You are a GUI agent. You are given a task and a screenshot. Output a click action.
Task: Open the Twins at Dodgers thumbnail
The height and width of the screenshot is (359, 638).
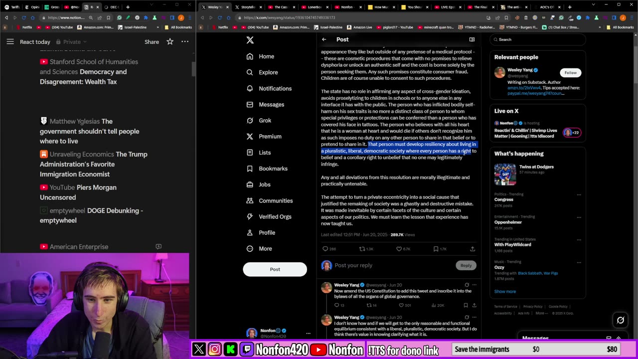pyautogui.click(x=505, y=175)
